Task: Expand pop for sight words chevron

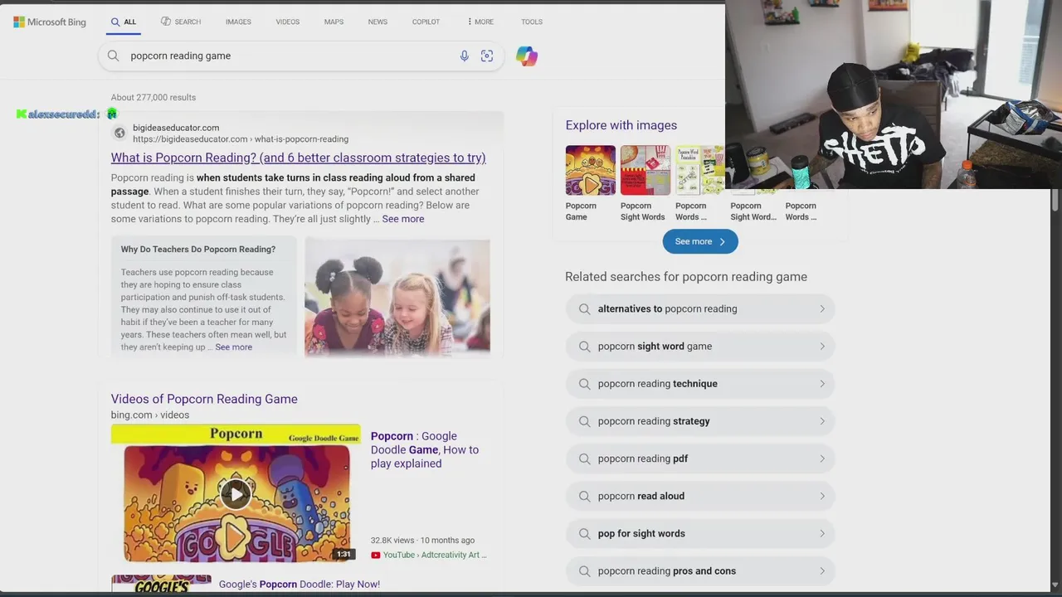Action: 822,533
